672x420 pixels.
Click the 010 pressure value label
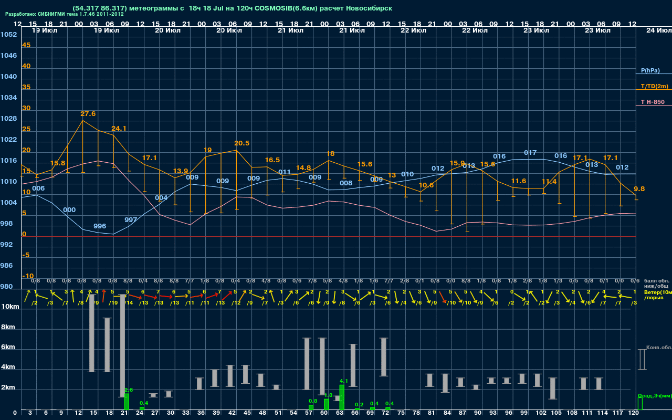pyautogui.click(x=407, y=174)
